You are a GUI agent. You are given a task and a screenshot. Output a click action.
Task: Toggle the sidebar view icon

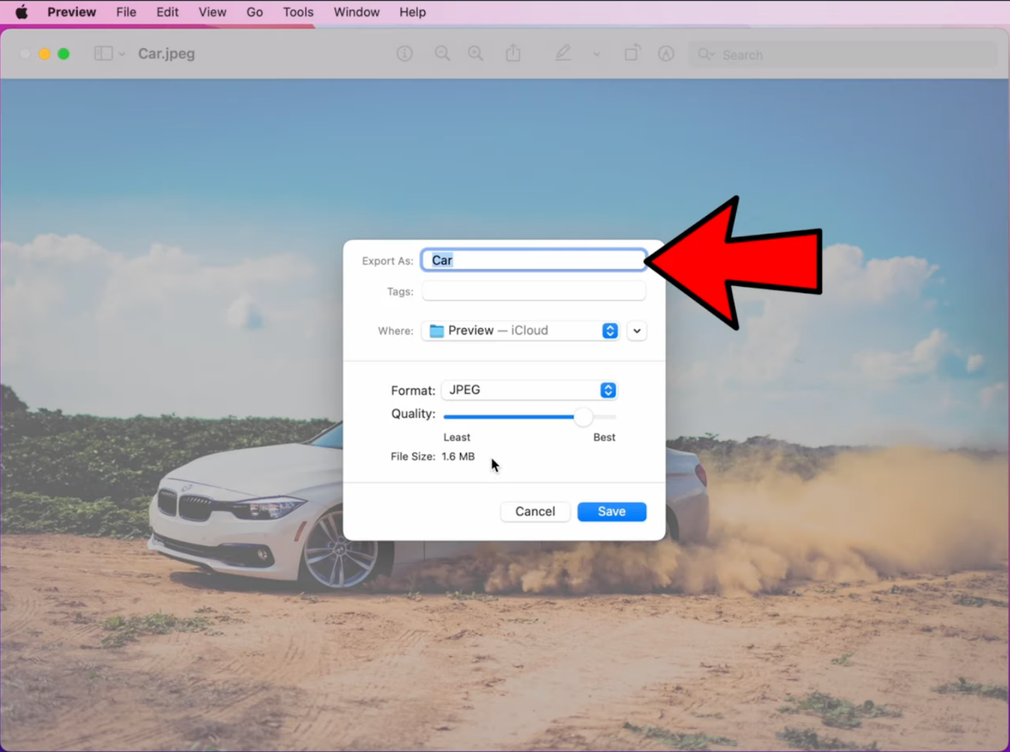(103, 53)
